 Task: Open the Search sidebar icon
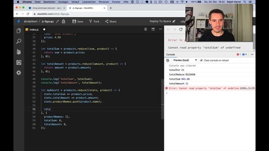[18, 41]
